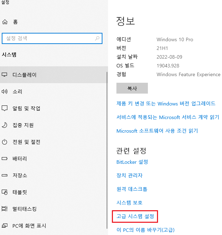The height and width of the screenshot is (235, 222).
Task: Click the 에디션 label
Action: point(124,39)
